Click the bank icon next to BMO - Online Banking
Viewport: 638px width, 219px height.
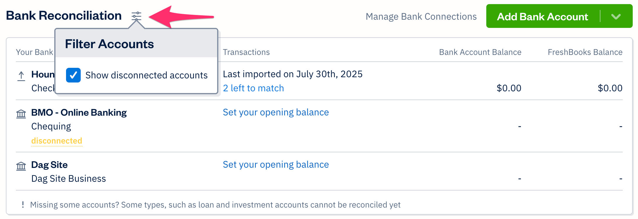pyautogui.click(x=21, y=114)
